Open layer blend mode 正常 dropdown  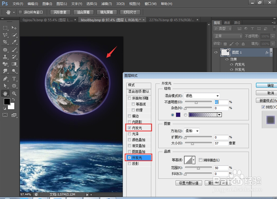click(x=227, y=36)
